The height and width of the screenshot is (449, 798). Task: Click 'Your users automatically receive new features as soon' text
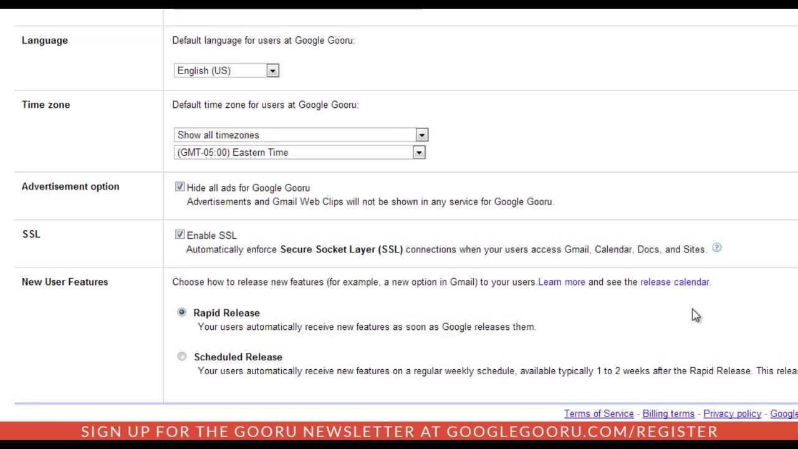[367, 327]
